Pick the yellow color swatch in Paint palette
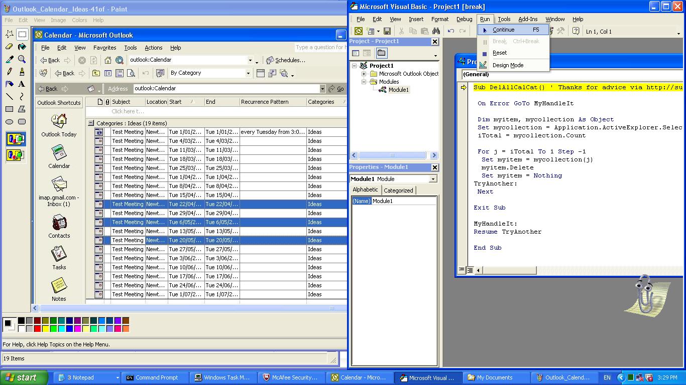Screen dimensions: 686x385 [x=45, y=329]
